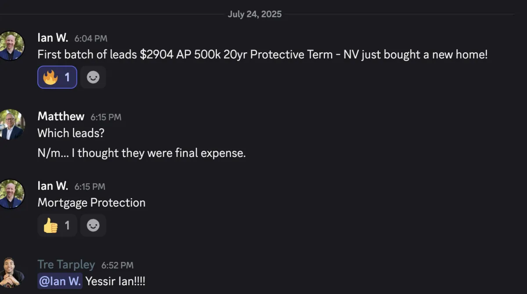This screenshot has height=294, width=527.
Task: Click the thumbs-up emoji icon
Action: (51, 225)
